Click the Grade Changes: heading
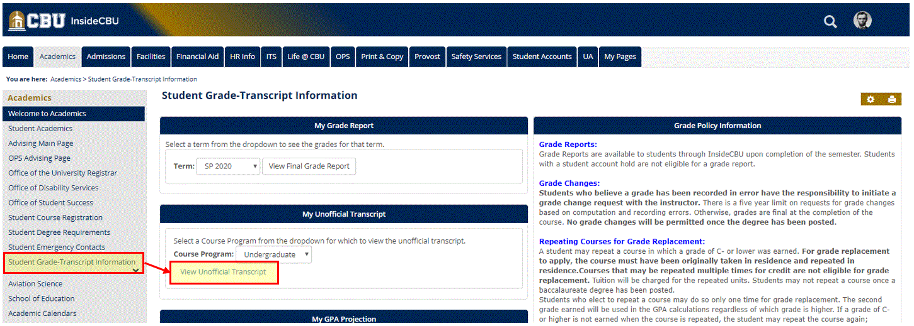 pos(569,183)
